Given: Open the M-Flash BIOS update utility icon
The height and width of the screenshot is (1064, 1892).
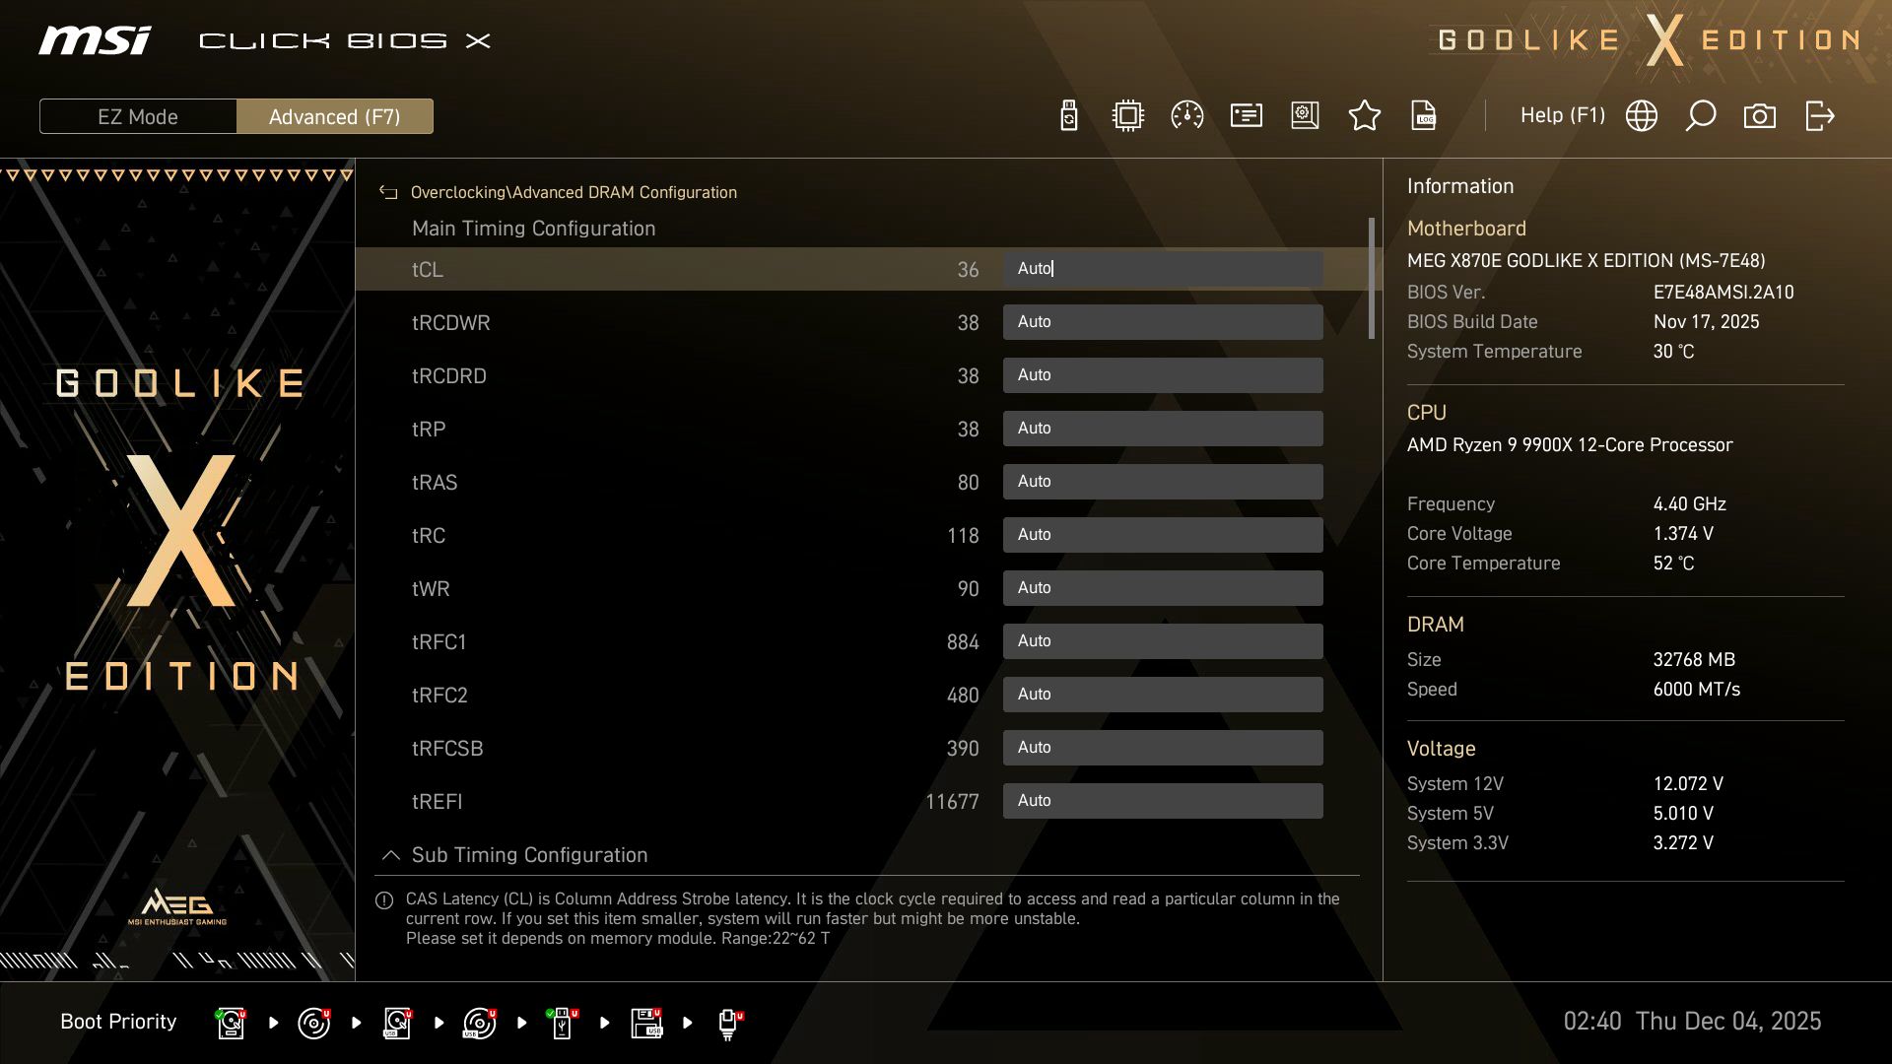Looking at the screenshot, I should point(1068,115).
